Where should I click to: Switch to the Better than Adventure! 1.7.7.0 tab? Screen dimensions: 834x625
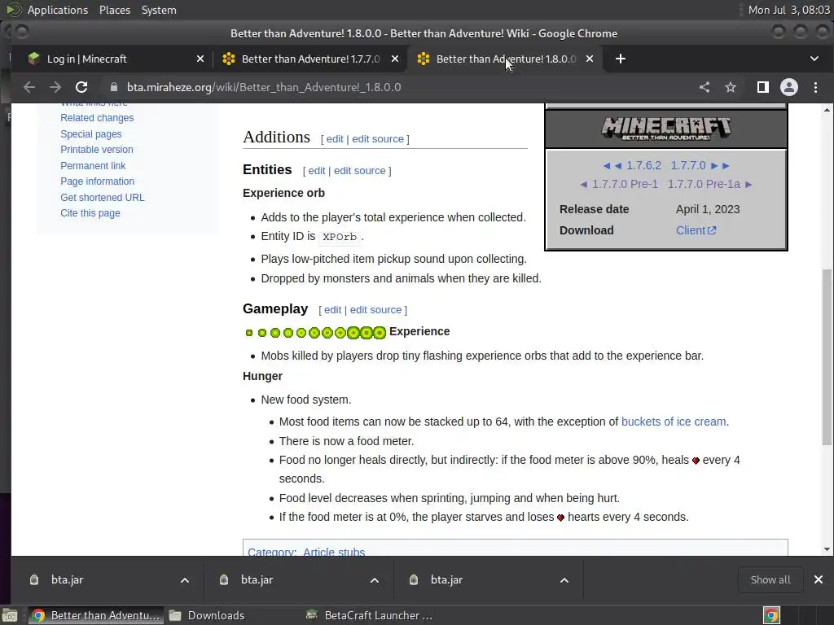310,59
